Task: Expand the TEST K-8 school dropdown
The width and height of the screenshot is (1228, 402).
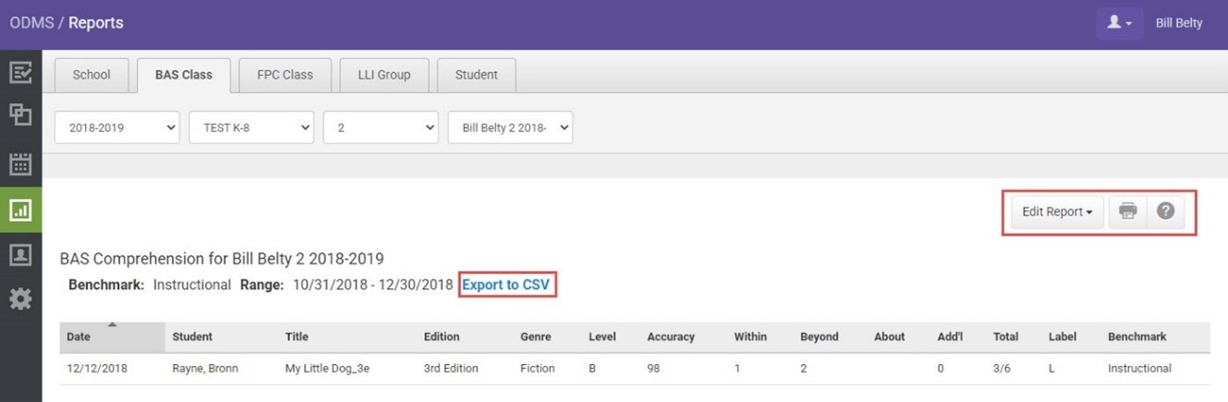Action: click(x=251, y=128)
